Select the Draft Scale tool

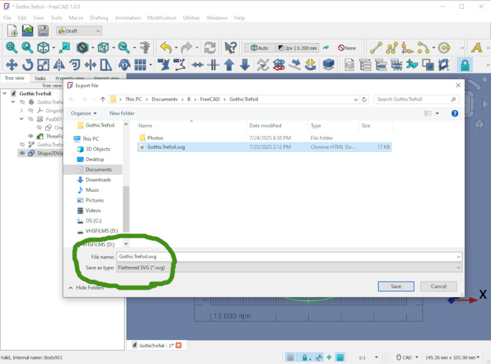[43, 65]
